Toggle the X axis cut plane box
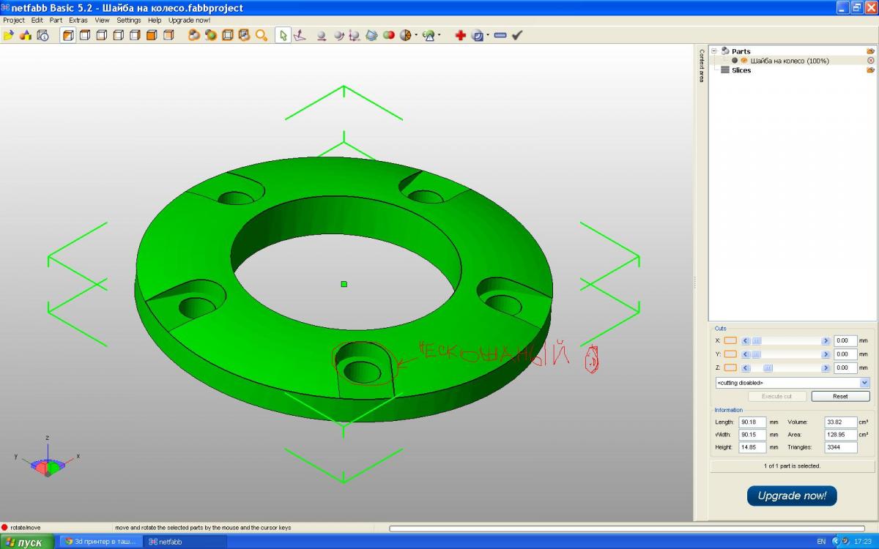 pos(730,340)
